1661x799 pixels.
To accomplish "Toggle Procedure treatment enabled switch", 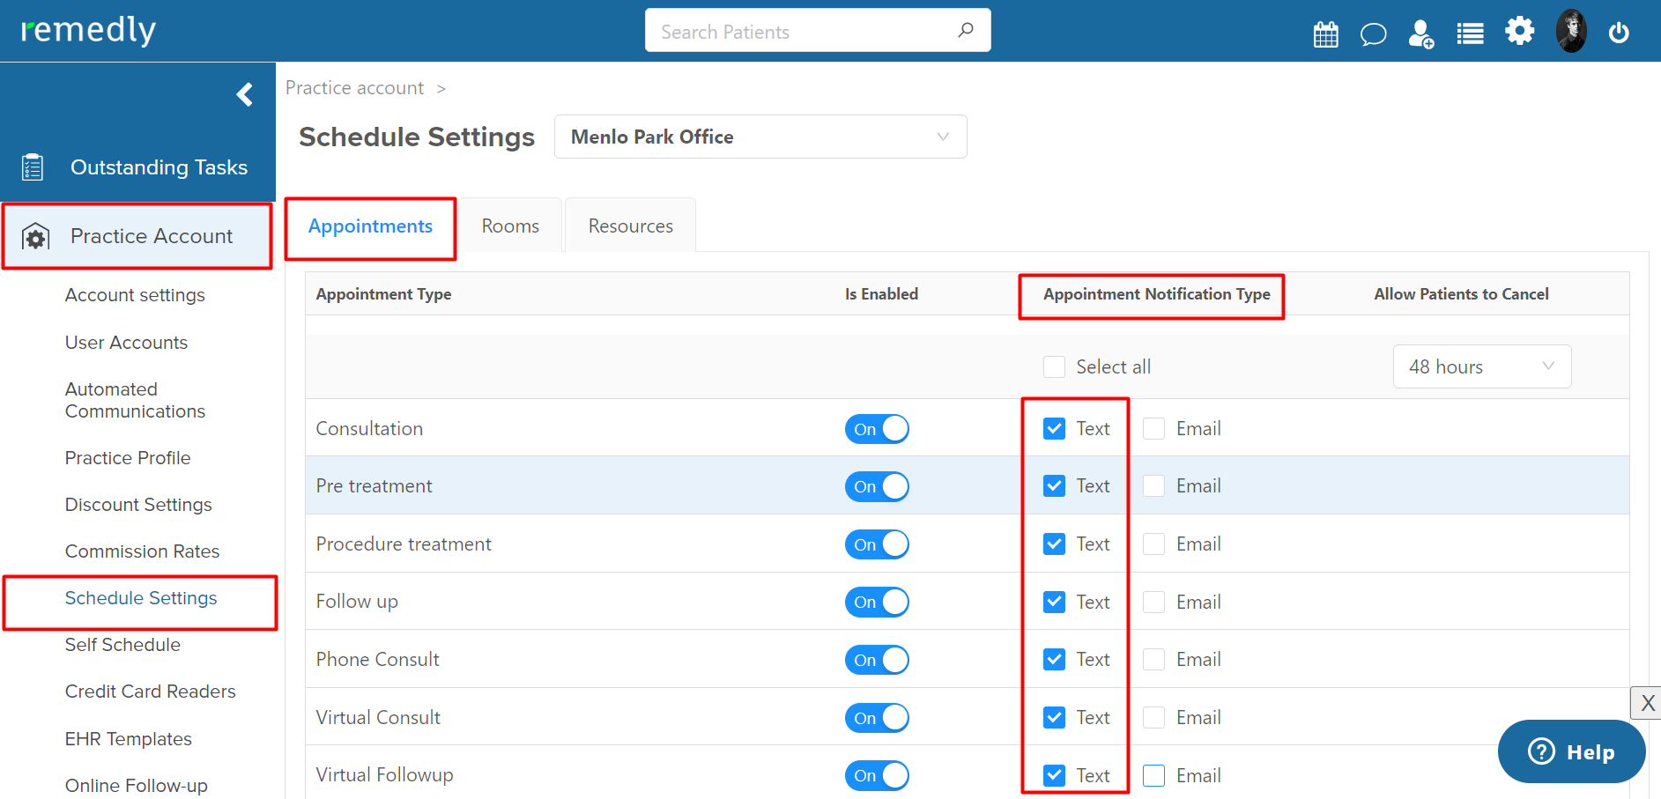I will 877,544.
